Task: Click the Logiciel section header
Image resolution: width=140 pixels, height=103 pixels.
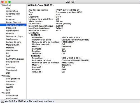Action: [x=7, y=93]
